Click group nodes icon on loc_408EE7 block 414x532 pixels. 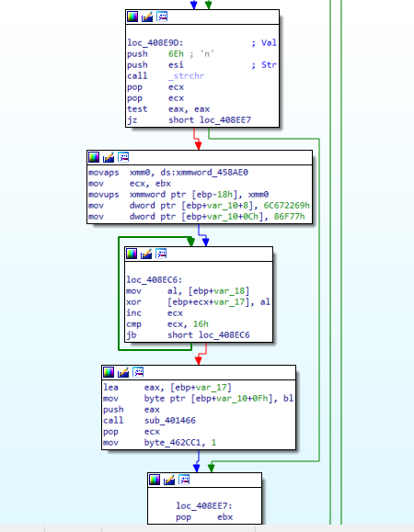[x=184, y=480]
